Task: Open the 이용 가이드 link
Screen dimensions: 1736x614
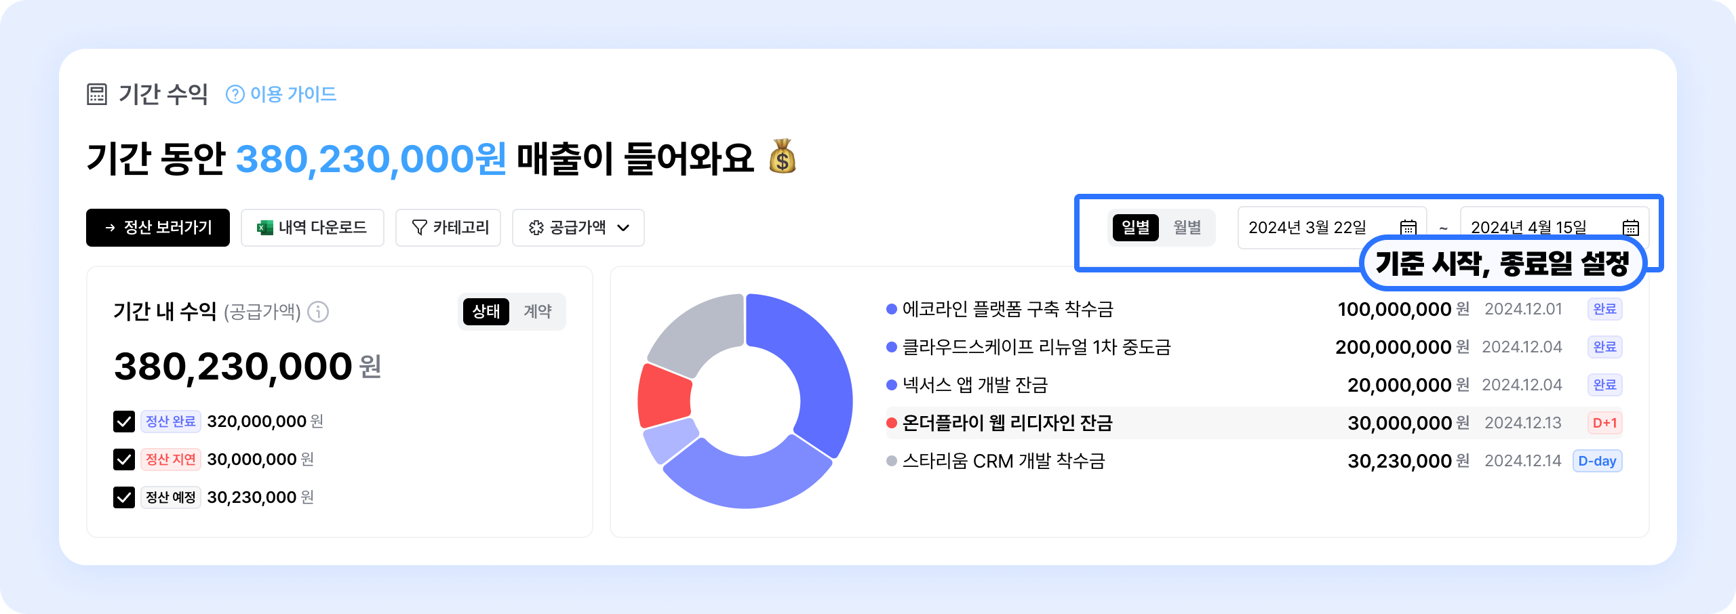Action: pyautogui.click(x=293, y=94)
